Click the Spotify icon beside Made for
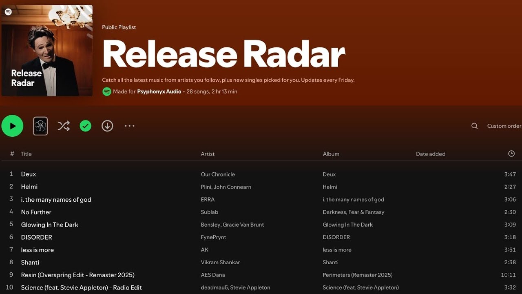Image resolution: width=522 pixels, height=294 pixels. coord(107,91)
